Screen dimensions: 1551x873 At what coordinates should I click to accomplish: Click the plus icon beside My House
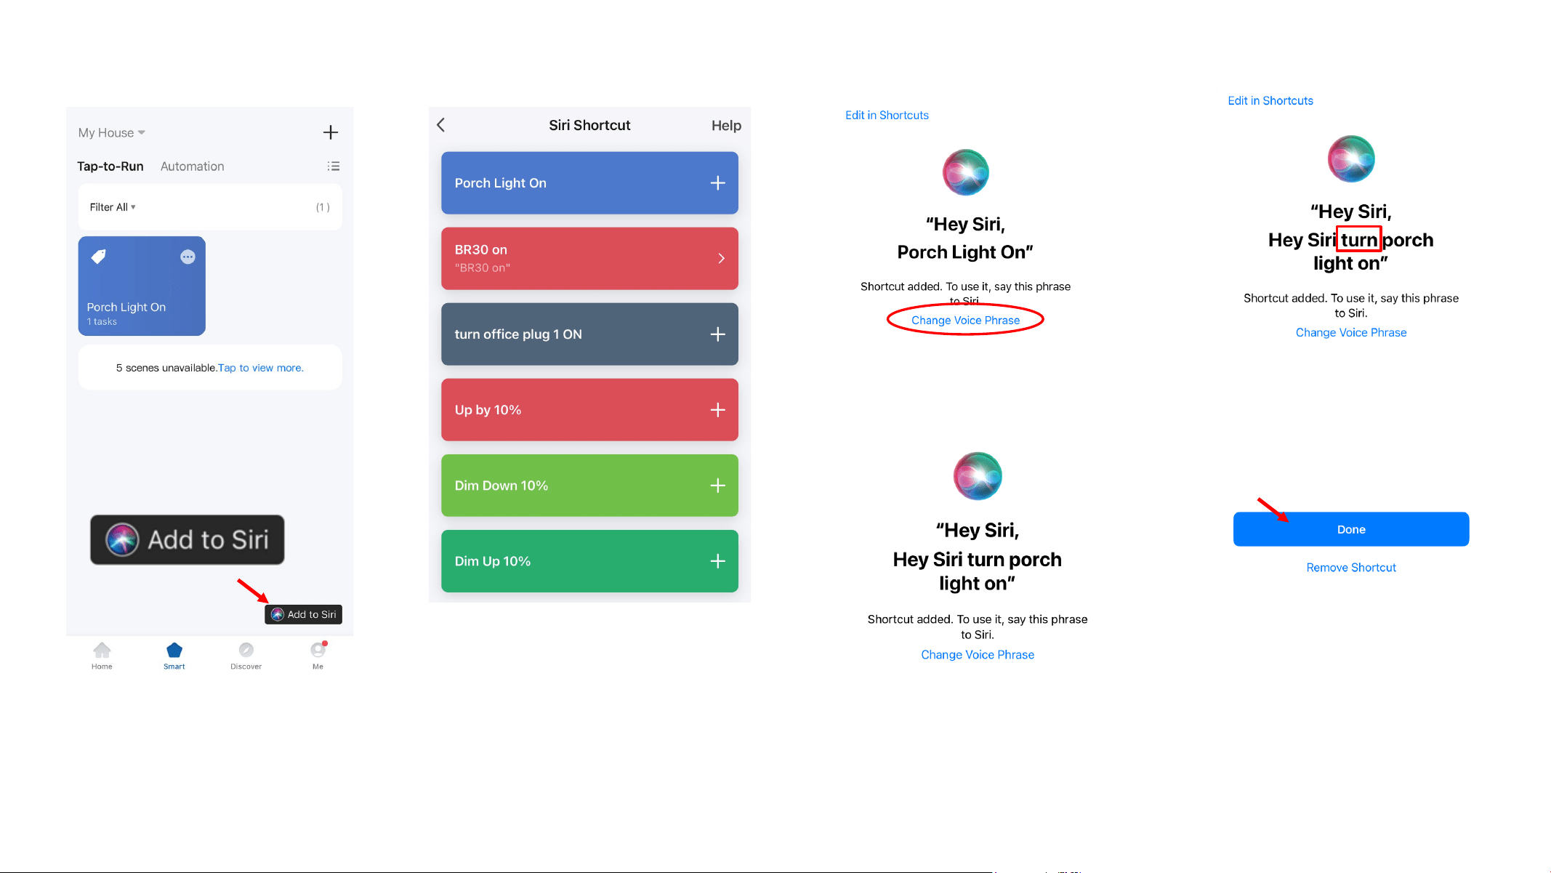(331, 132)
